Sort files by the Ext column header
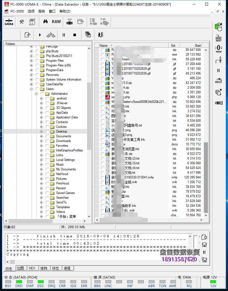 coord(173,45)
